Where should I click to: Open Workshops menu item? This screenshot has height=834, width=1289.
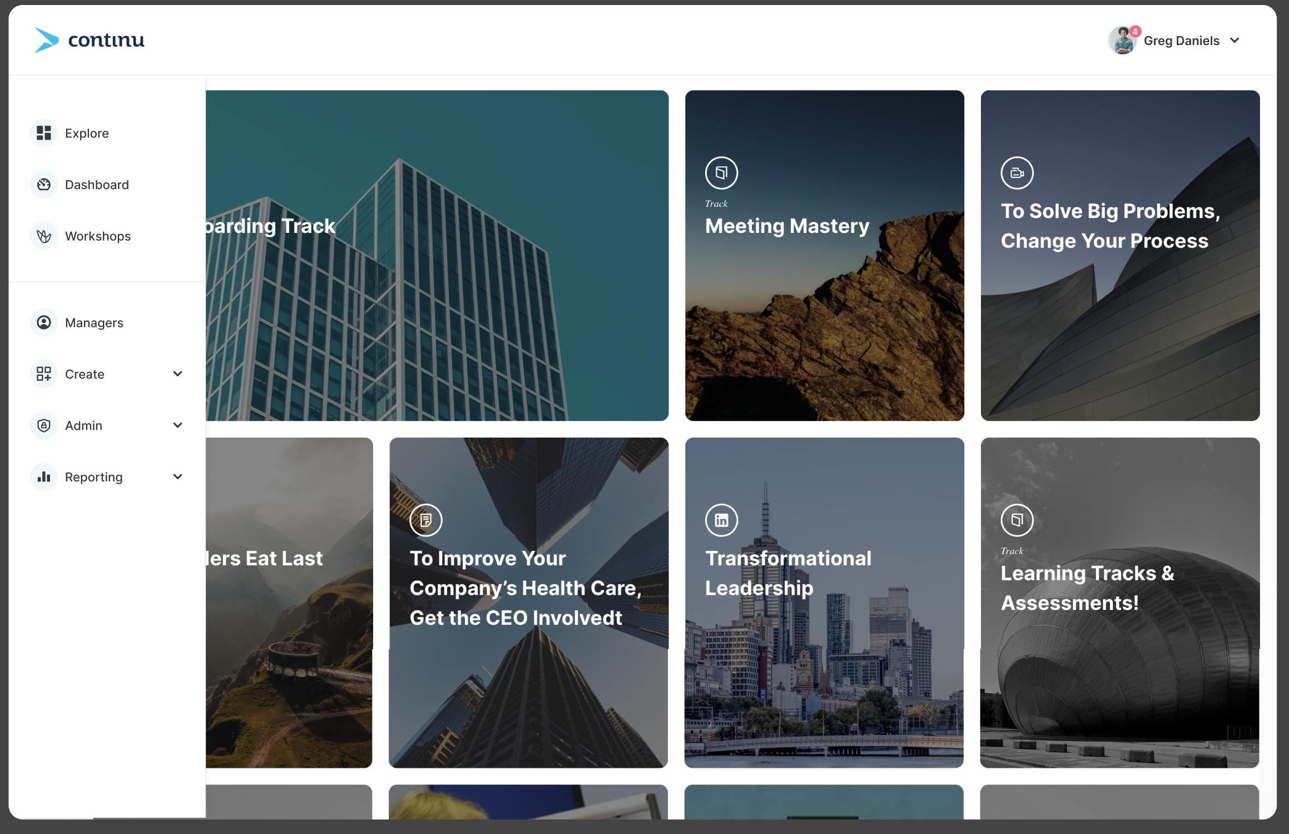(x=98, y=236)
